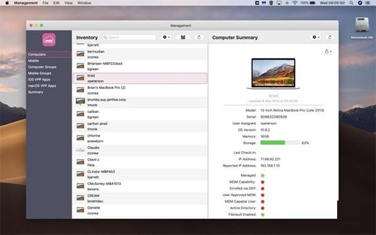Open the Notification Center icon

click(368, 3)
